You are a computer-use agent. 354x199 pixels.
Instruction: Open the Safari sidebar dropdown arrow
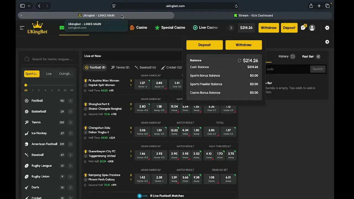(x=29, y=6)
